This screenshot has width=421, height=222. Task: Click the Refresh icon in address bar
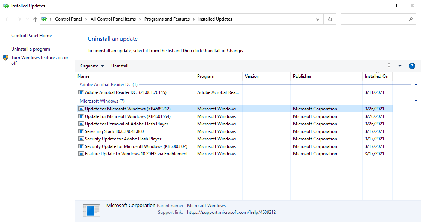[x=330, y=19]
